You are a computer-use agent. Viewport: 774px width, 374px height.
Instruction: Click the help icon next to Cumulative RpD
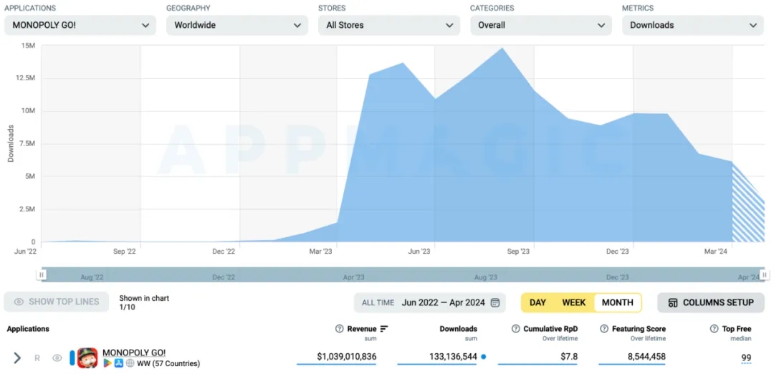point(516,329)
